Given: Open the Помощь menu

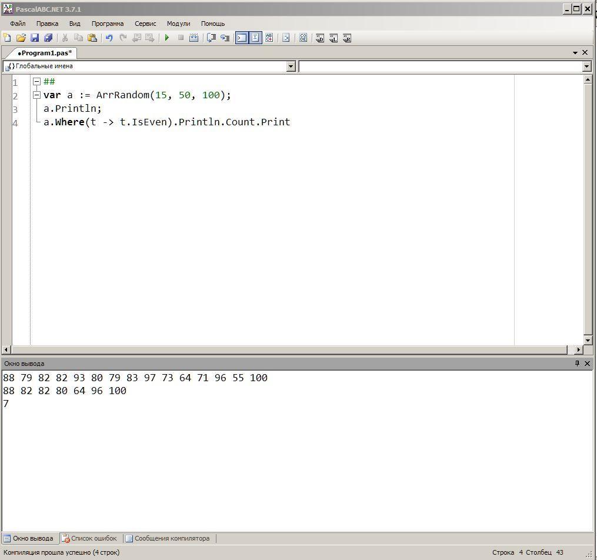Looking at the screenshot, I should (213, 24).
